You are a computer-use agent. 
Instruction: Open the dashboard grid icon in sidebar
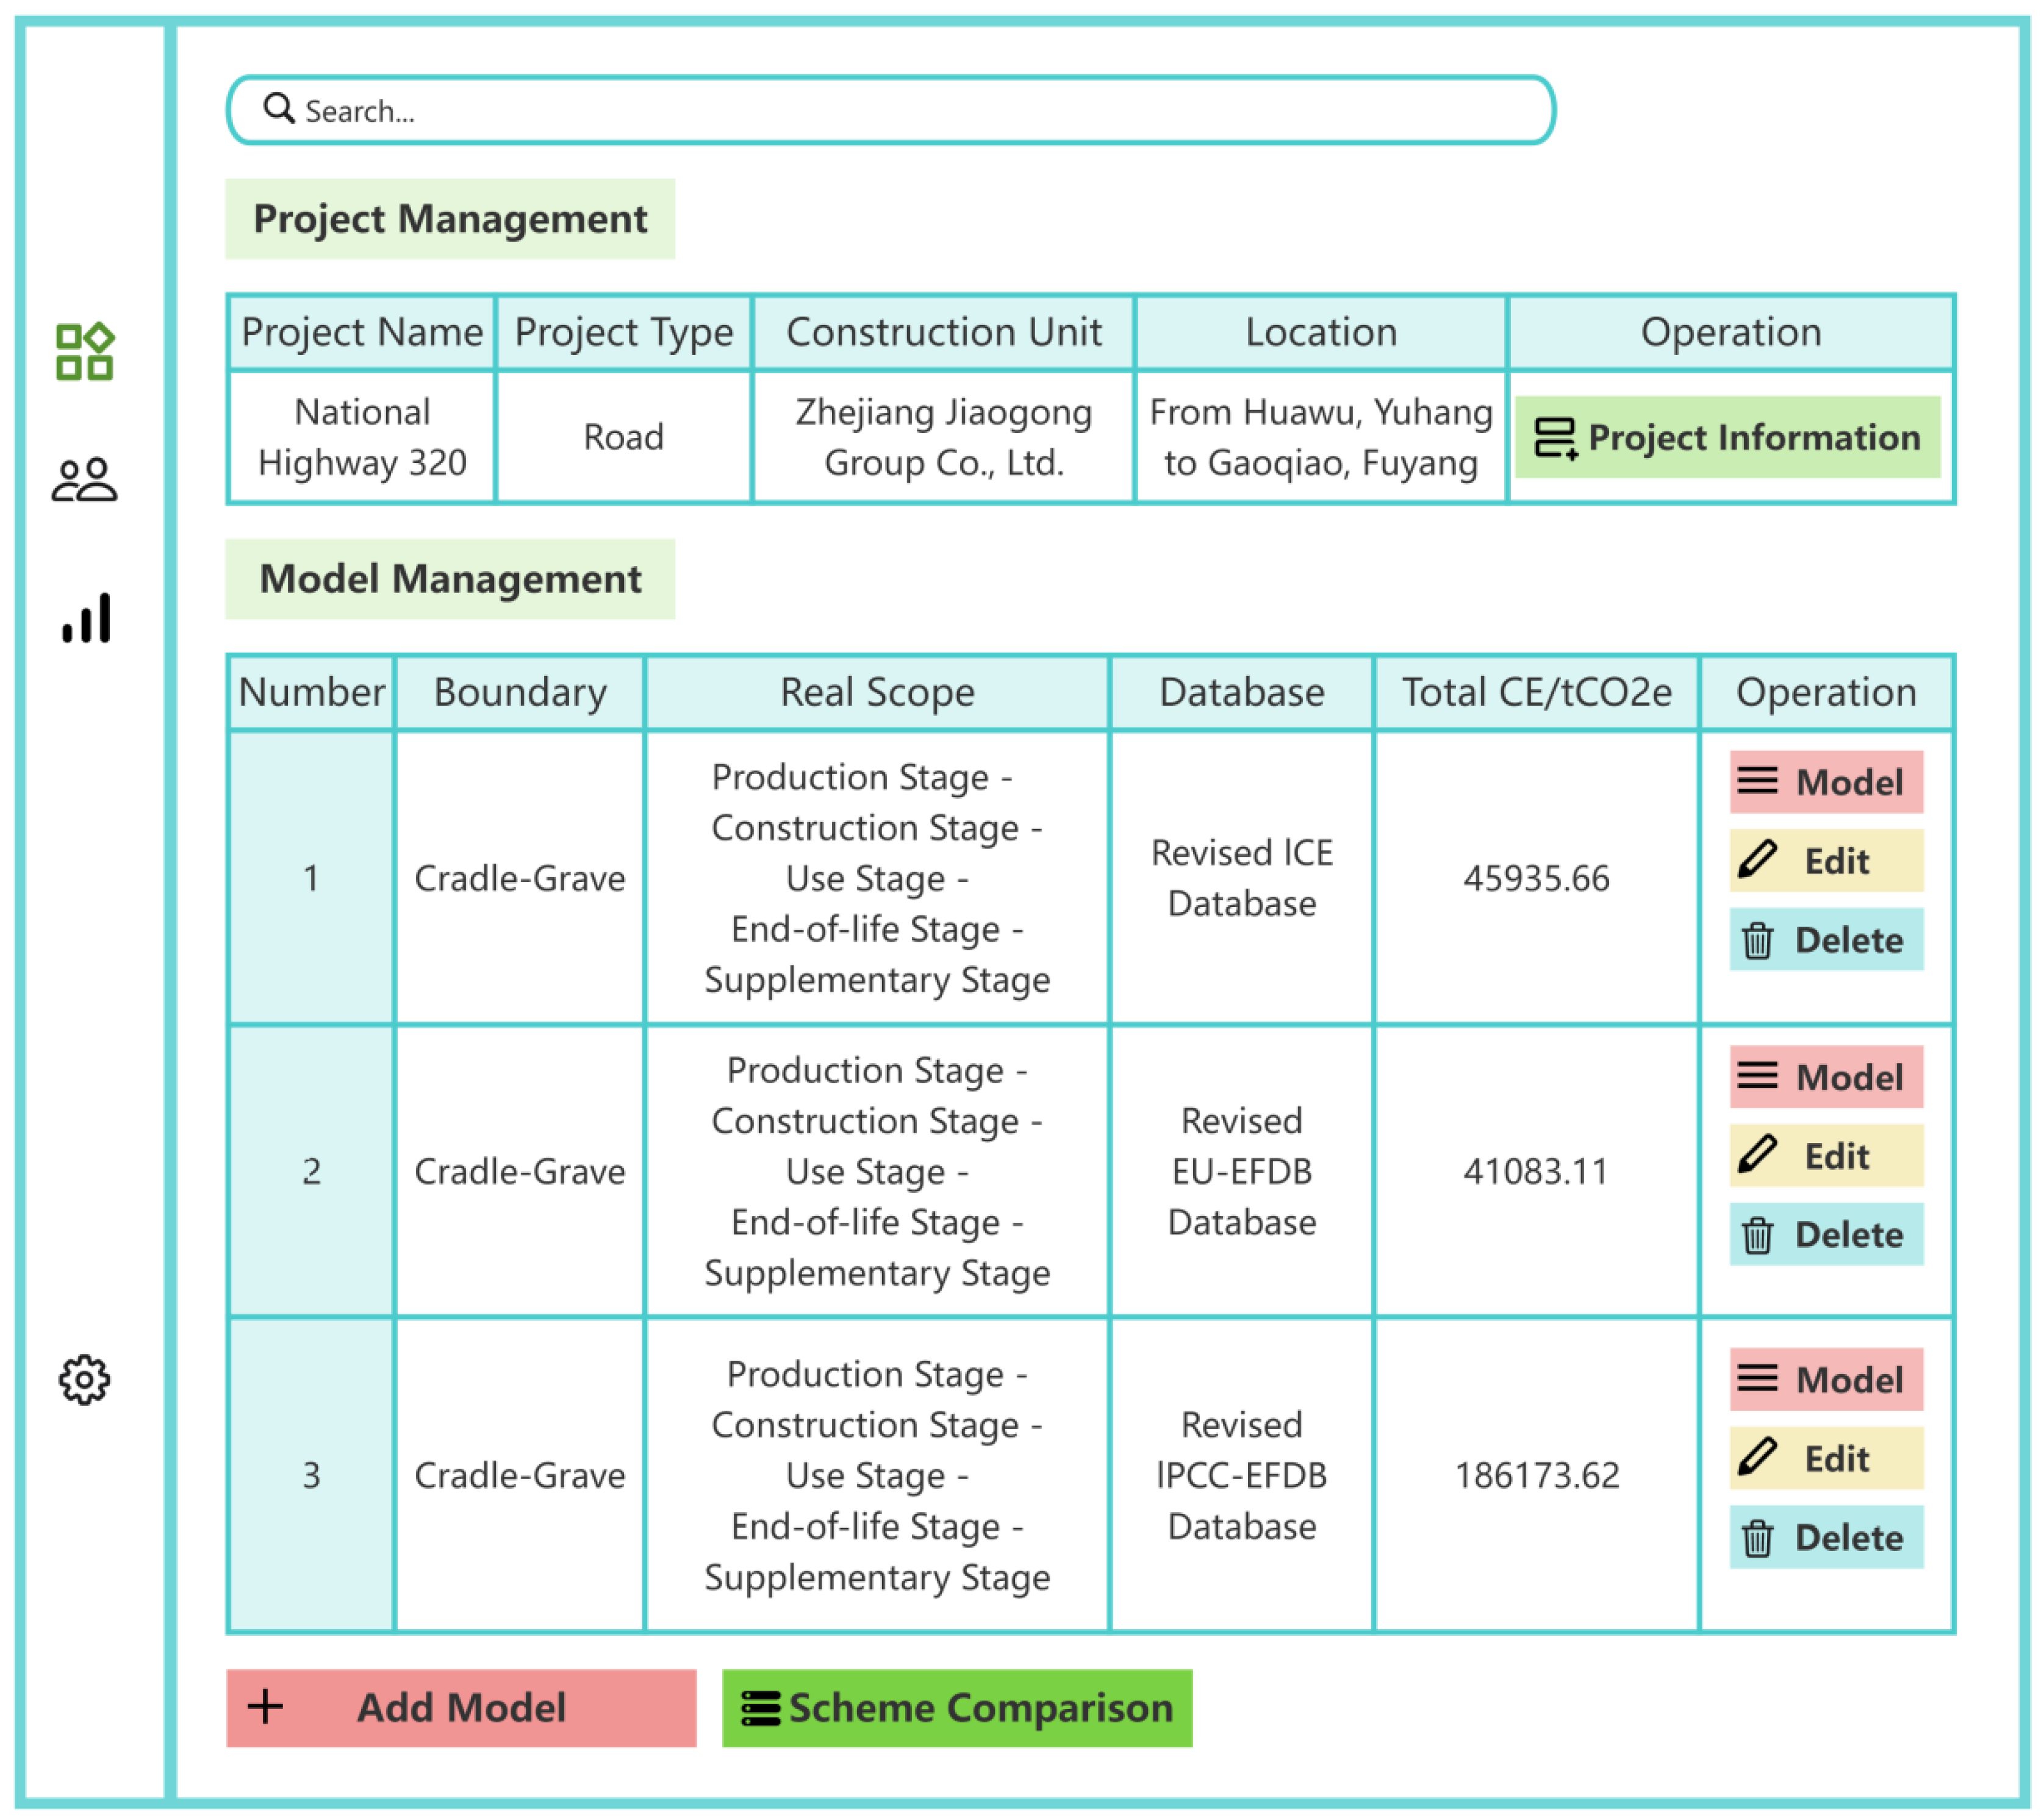[x=85, y=351]
